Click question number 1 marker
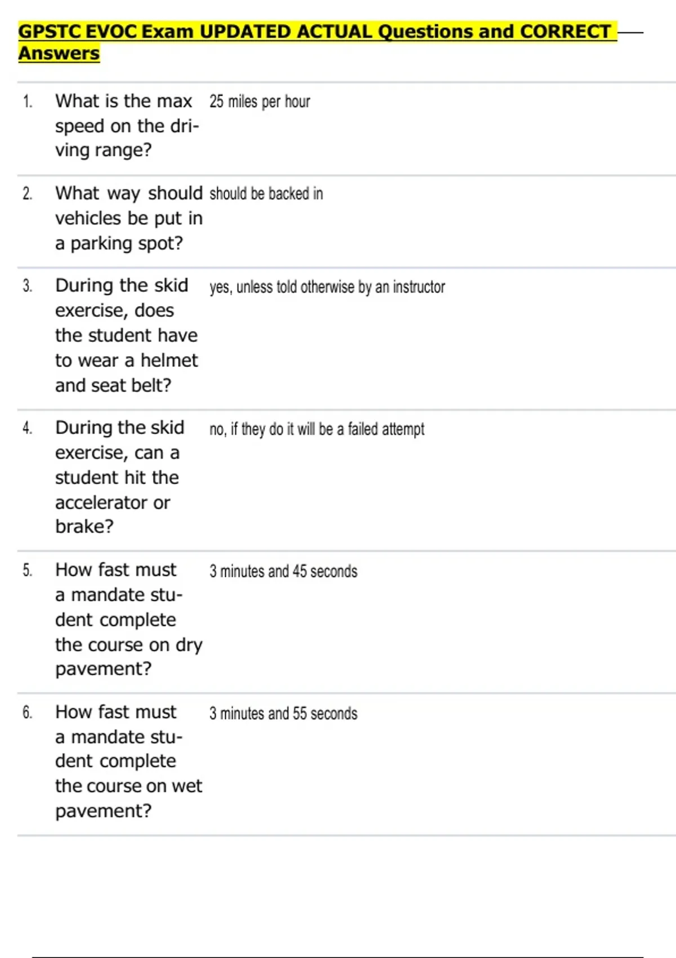The height and width of the screenshot is (958, 676). pos(28,101)
